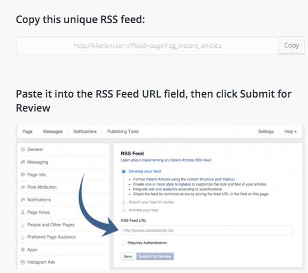This screenshot has width=308, height=273.
Task: Click the Apps cube icon
Action: [x=23, y=250]
